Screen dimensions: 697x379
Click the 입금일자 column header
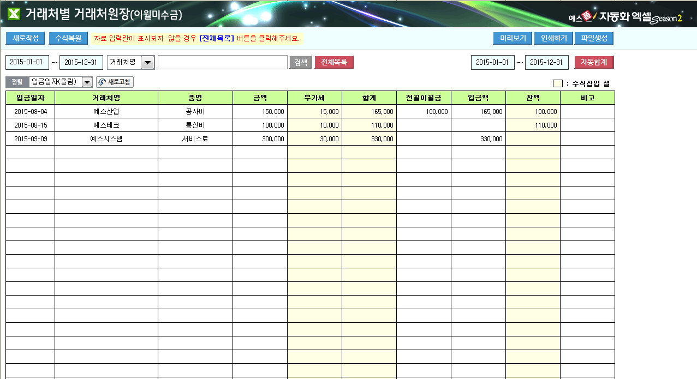(x=31, y=98)
